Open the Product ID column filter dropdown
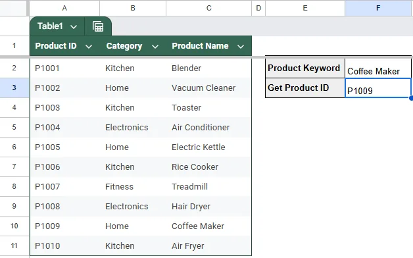The width and height of the screenshot is (413, 258). coord(89,47)
